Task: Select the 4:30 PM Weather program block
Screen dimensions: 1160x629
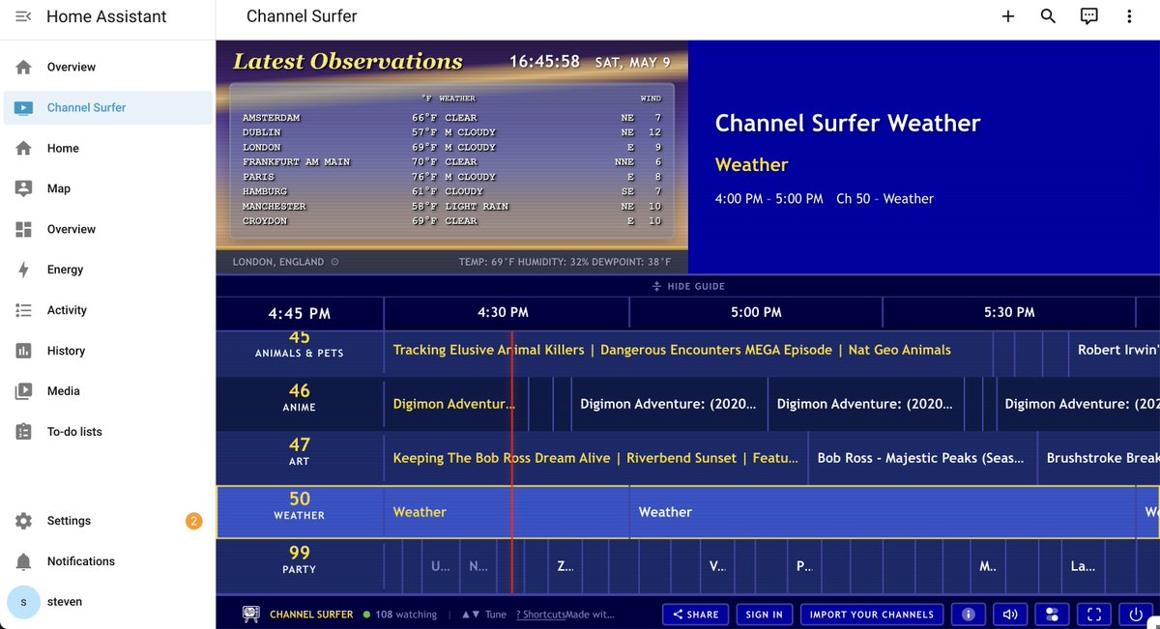Action: pos(507,512)
